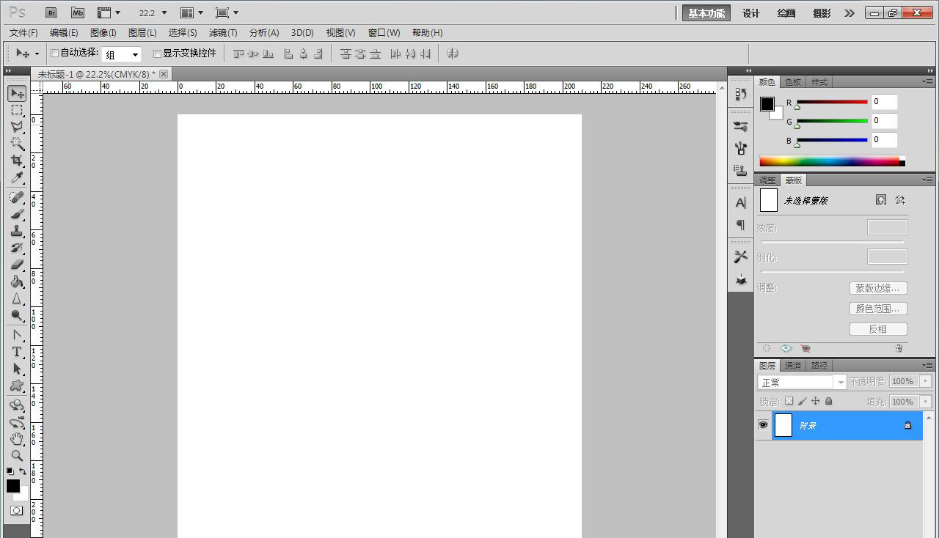The image size is (939, 538).
Task: Select the Brush tool
Action: tap(17, 215)
